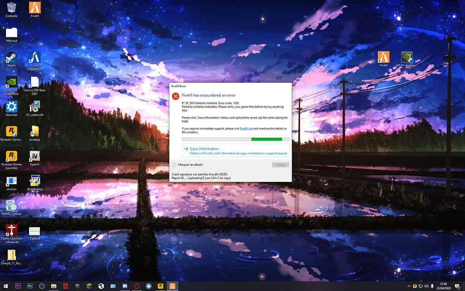Image resolution: width=465 pixels, height=291 pixels.
Task: Open the Corbeille recycle bin
Action: 11,8
